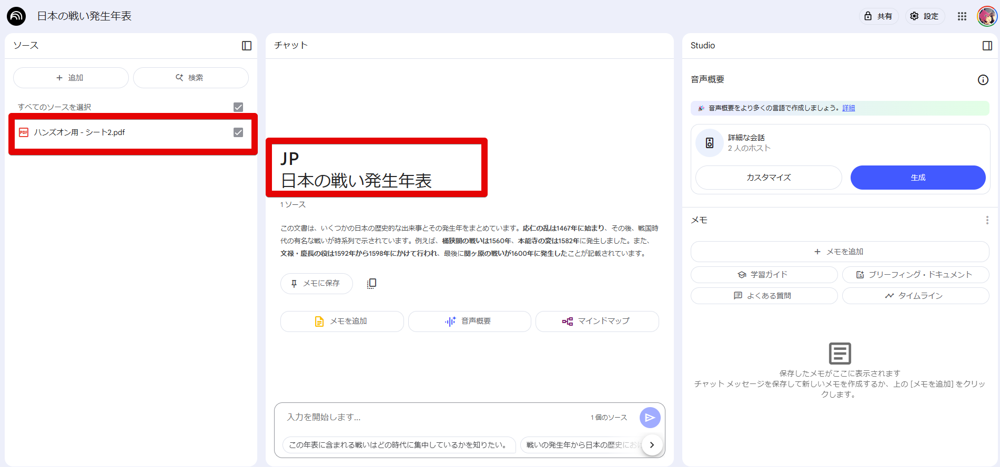1000x467 pixels.
Task: Send the chat message with the arrow button
Action: (650, 418)
